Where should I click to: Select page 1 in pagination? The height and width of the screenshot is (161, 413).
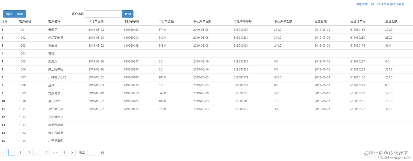point(12,153)
